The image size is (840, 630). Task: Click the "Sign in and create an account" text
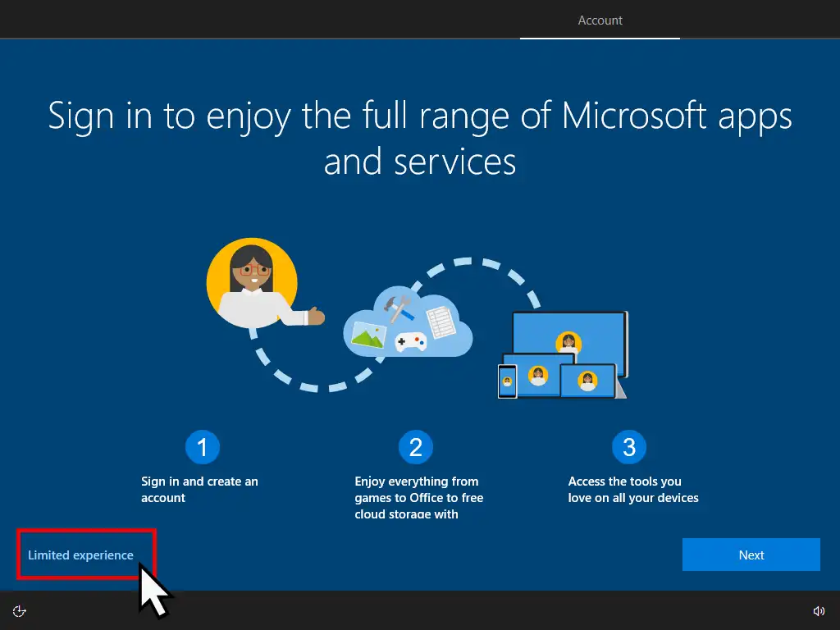pos(199,490)
